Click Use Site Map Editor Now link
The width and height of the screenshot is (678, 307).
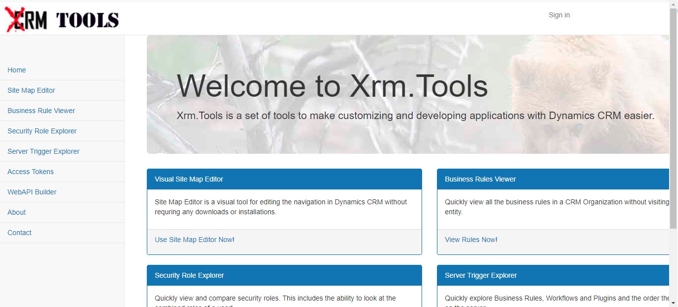194,240
